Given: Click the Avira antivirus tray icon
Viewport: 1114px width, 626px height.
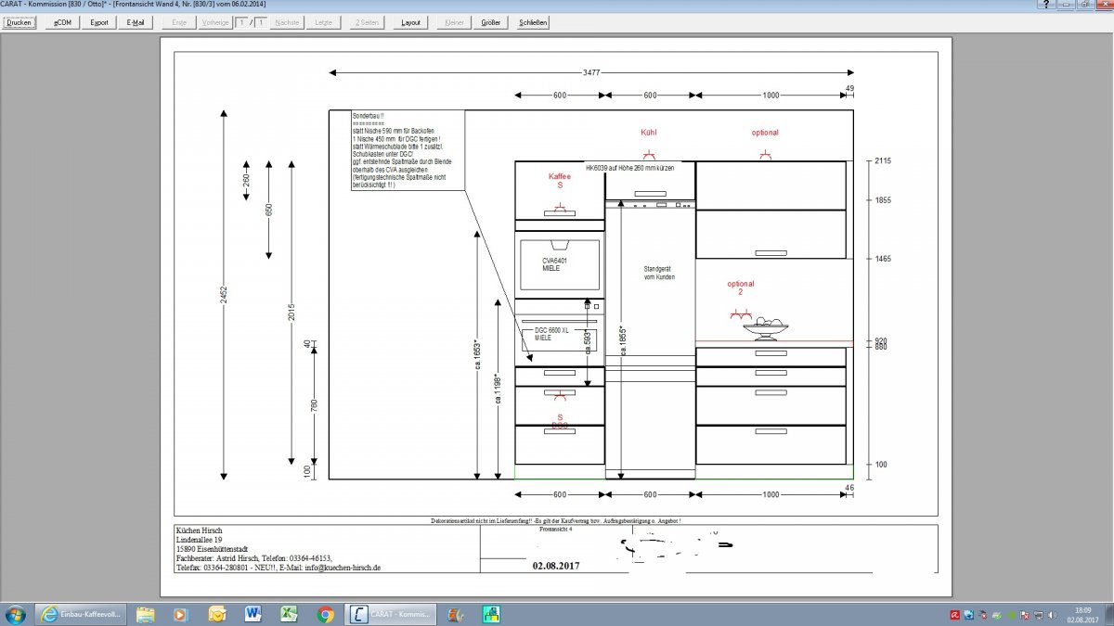Looking at the screenshot, I should pyautogui.click(x=954, y=614).
